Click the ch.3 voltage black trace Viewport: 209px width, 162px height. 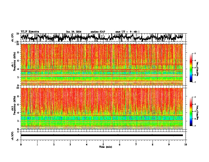pos(102,135)
